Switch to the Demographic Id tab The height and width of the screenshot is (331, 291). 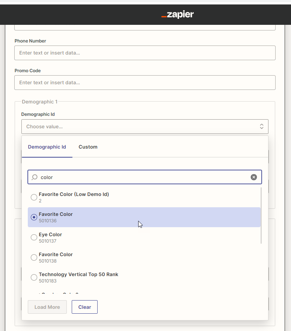(x=47, y=147)
